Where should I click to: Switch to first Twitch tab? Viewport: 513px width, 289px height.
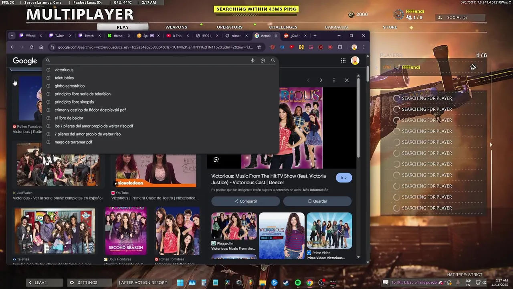click(60, 36)
